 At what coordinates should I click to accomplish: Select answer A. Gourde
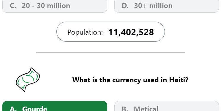[55, 106]
